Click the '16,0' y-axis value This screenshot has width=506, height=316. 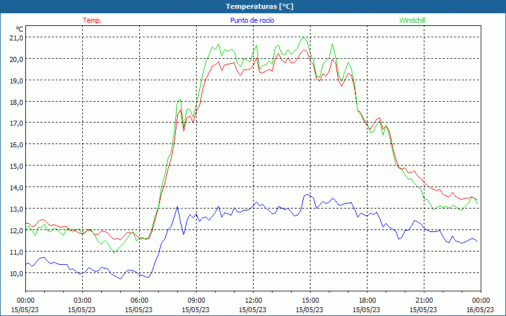click(16, 145)
